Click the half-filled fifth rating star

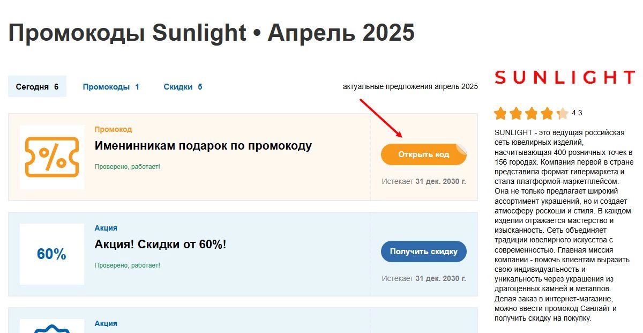[562, 114]
